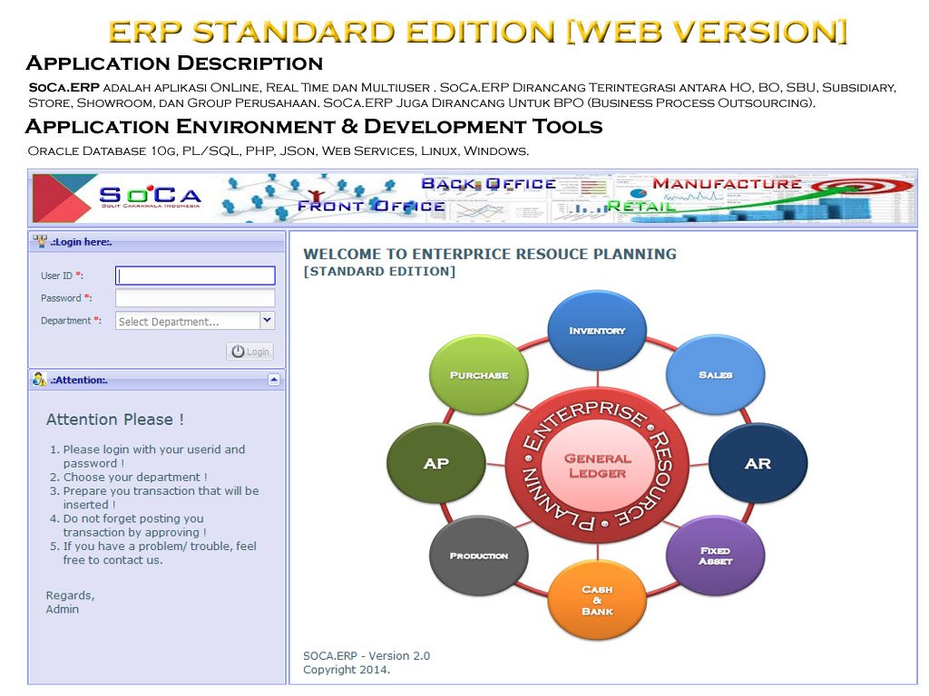Click the .:Attention:. panel title
929x696 pixels.
coord(79,380)
